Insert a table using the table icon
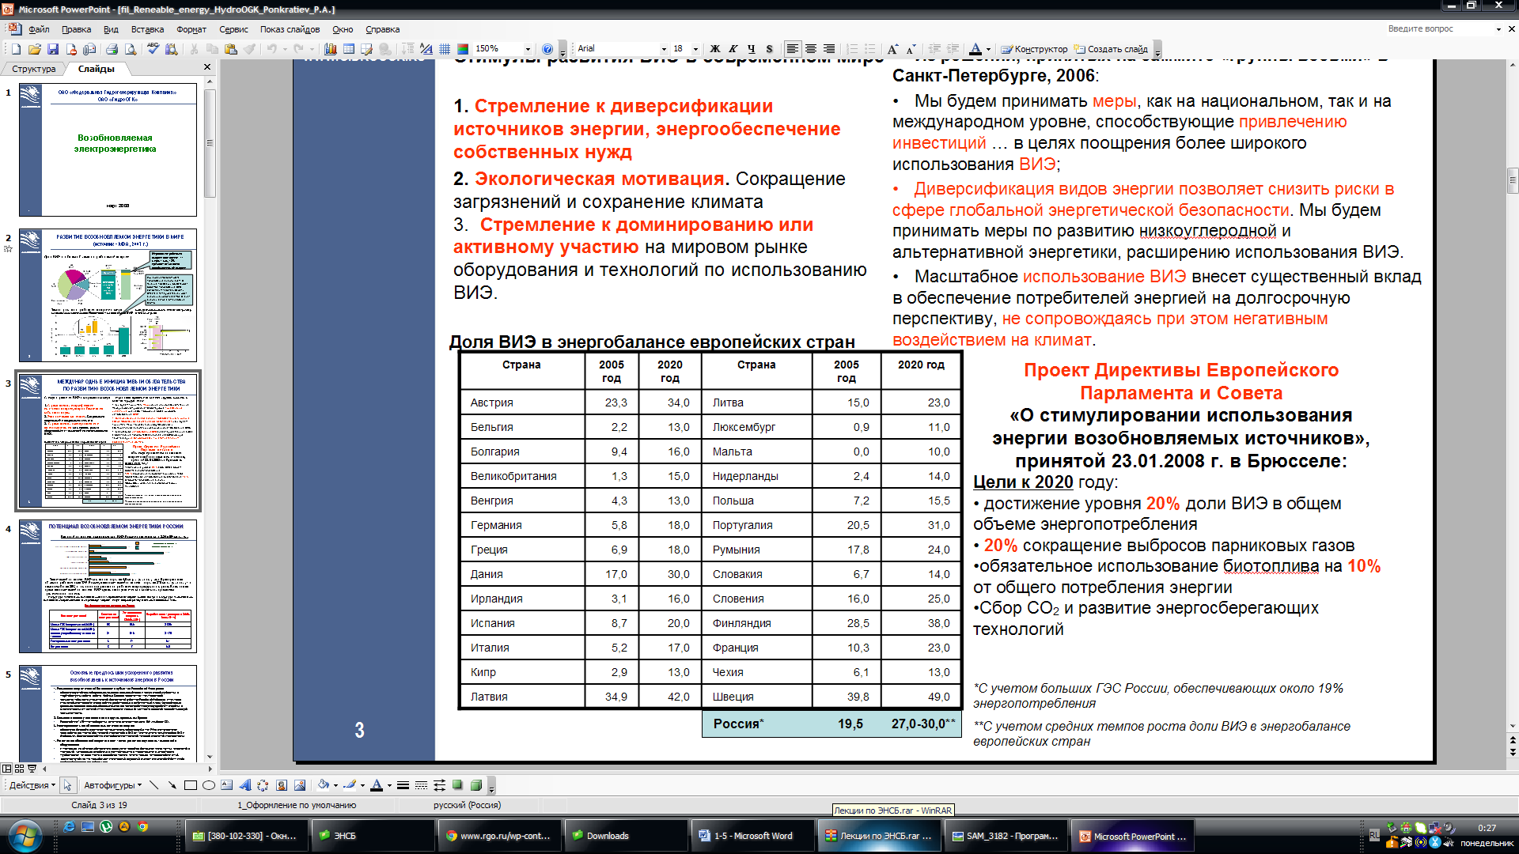1519x854 pixels. click(348, 49)
